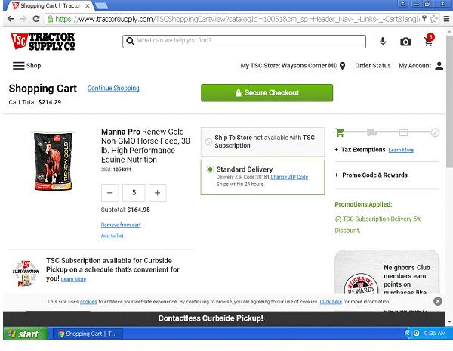The height and width of the screenshot is (351, 453).
Task: Click the Click here link in cookie notice
Action: click(x=331, y=302)
